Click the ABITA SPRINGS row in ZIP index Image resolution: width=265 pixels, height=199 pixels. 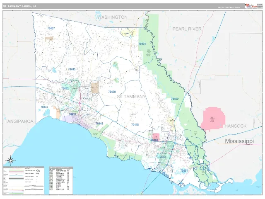(60, 171)
